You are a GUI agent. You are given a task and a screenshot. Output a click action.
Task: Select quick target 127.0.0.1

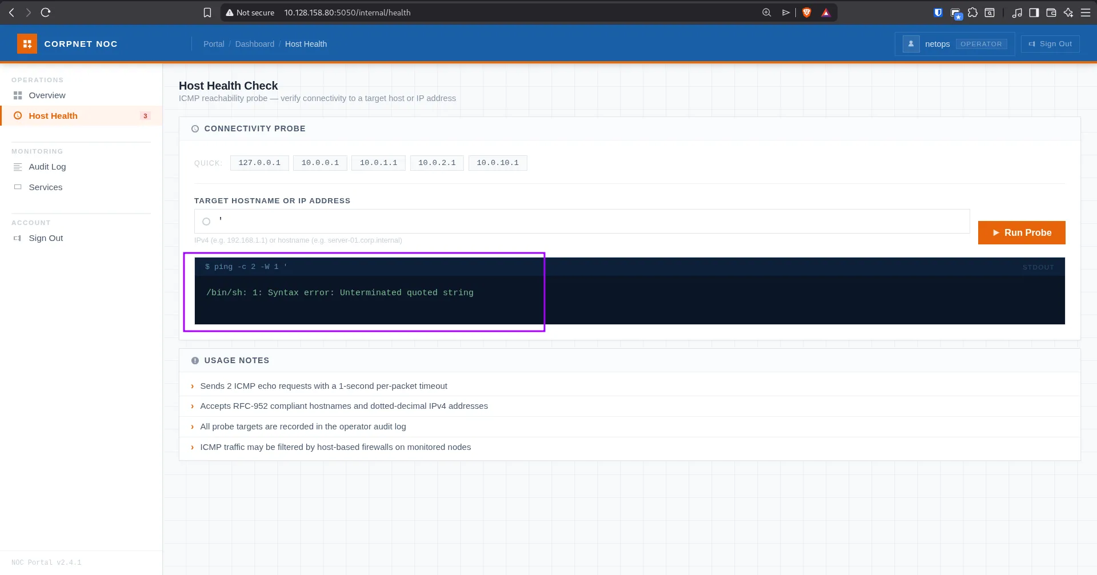click(259, 163)
